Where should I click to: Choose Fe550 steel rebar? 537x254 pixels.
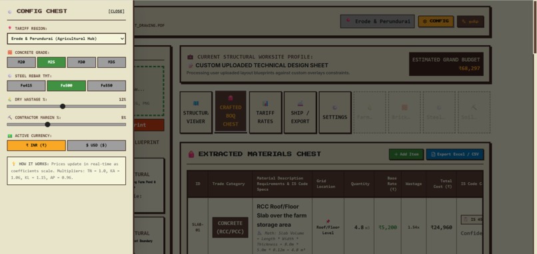point(107,86)
